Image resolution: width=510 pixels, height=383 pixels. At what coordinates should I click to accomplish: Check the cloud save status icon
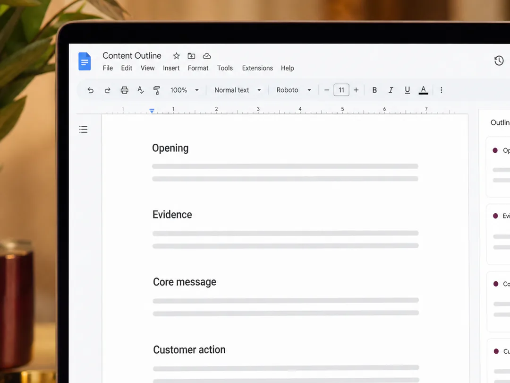207,56
